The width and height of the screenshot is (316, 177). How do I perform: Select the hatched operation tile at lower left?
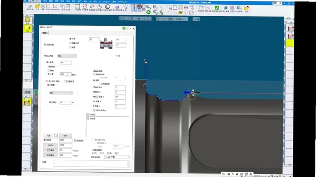27,102
